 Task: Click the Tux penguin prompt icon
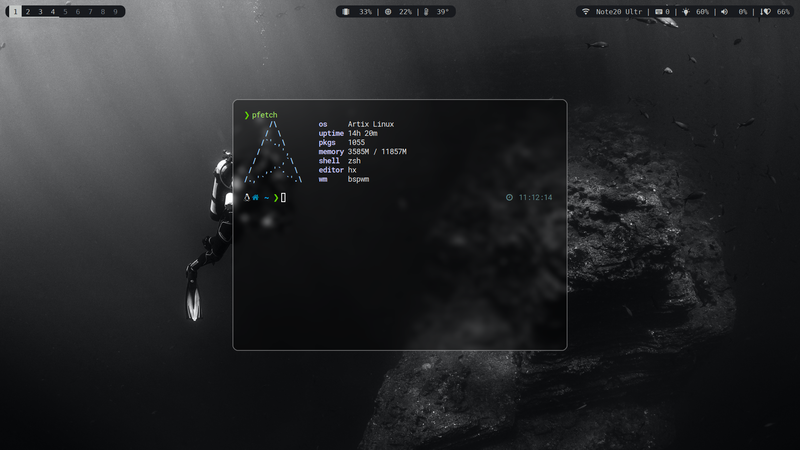coord(247,197)
